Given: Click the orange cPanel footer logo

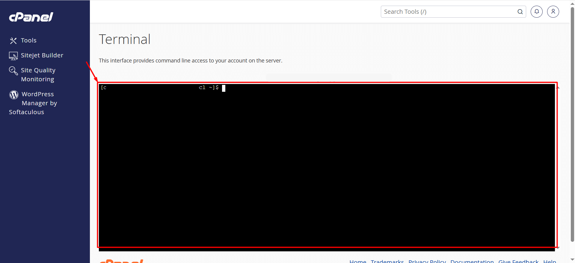Looking at the screenshot, I should 121,261.
